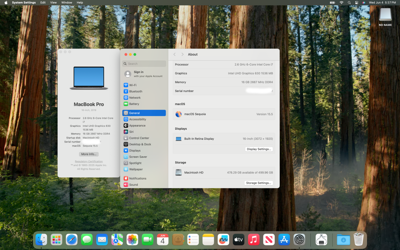The height and width of the screenshot is (250, 400).
Task: Click Sign in with your Apple Account
Action: pos(144,74)
